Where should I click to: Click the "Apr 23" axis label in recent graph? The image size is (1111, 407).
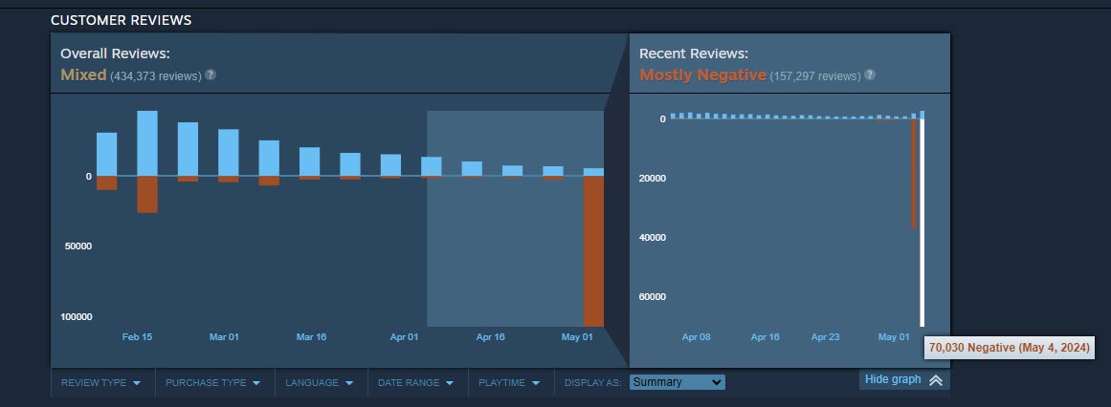click(826, 337)
